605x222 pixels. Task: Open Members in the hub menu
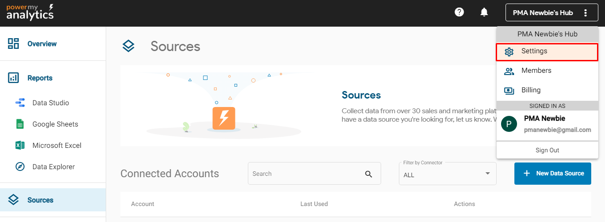[x=536, y=71]
